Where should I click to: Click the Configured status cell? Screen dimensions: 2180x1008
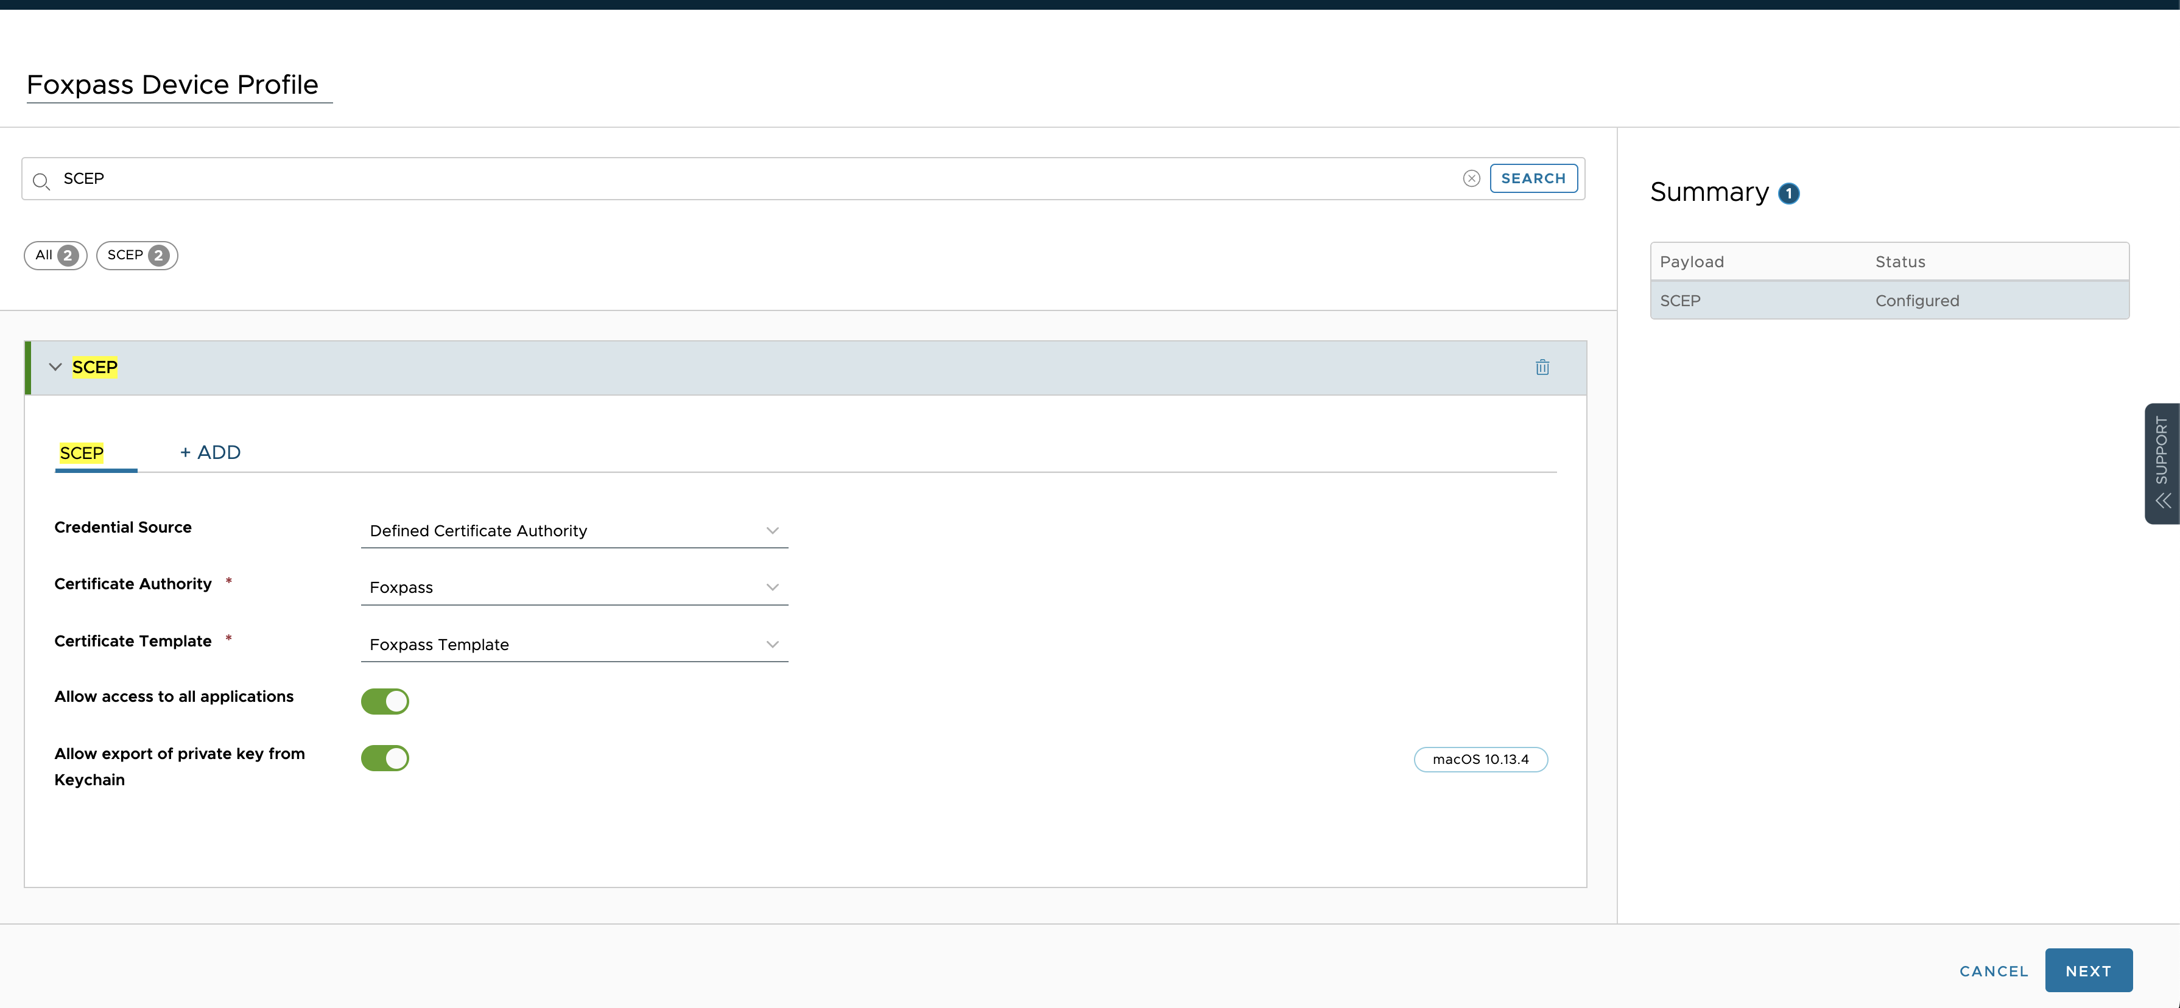(x=1917, y=301)
